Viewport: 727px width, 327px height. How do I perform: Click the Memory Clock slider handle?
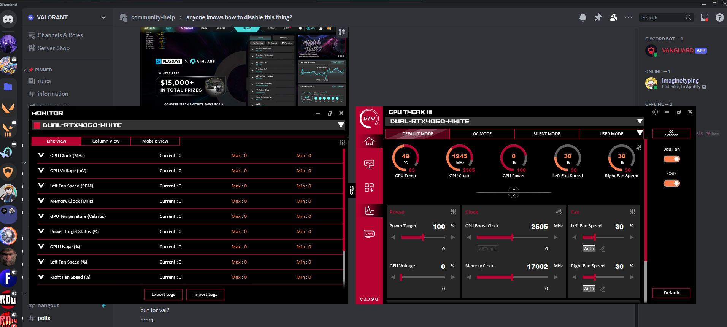click(512, 277)
